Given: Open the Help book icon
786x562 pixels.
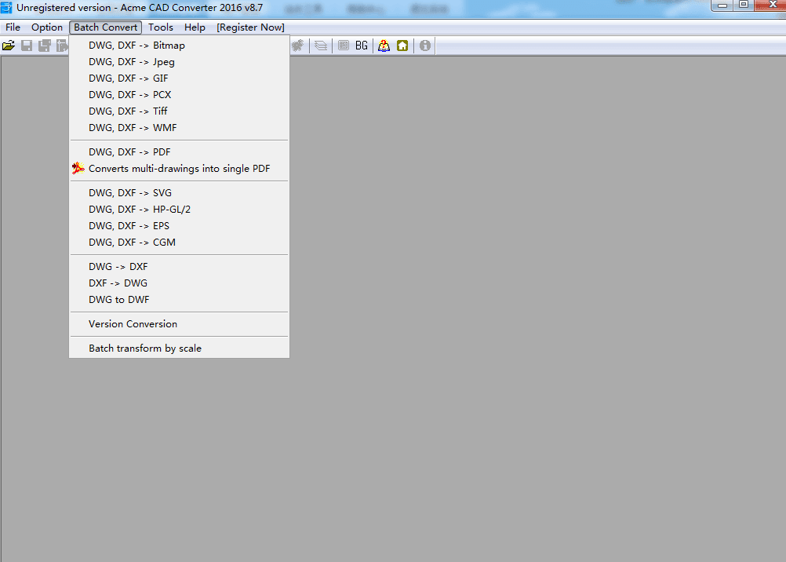Looking at the screenshot, I should click(x=383, y=45).
